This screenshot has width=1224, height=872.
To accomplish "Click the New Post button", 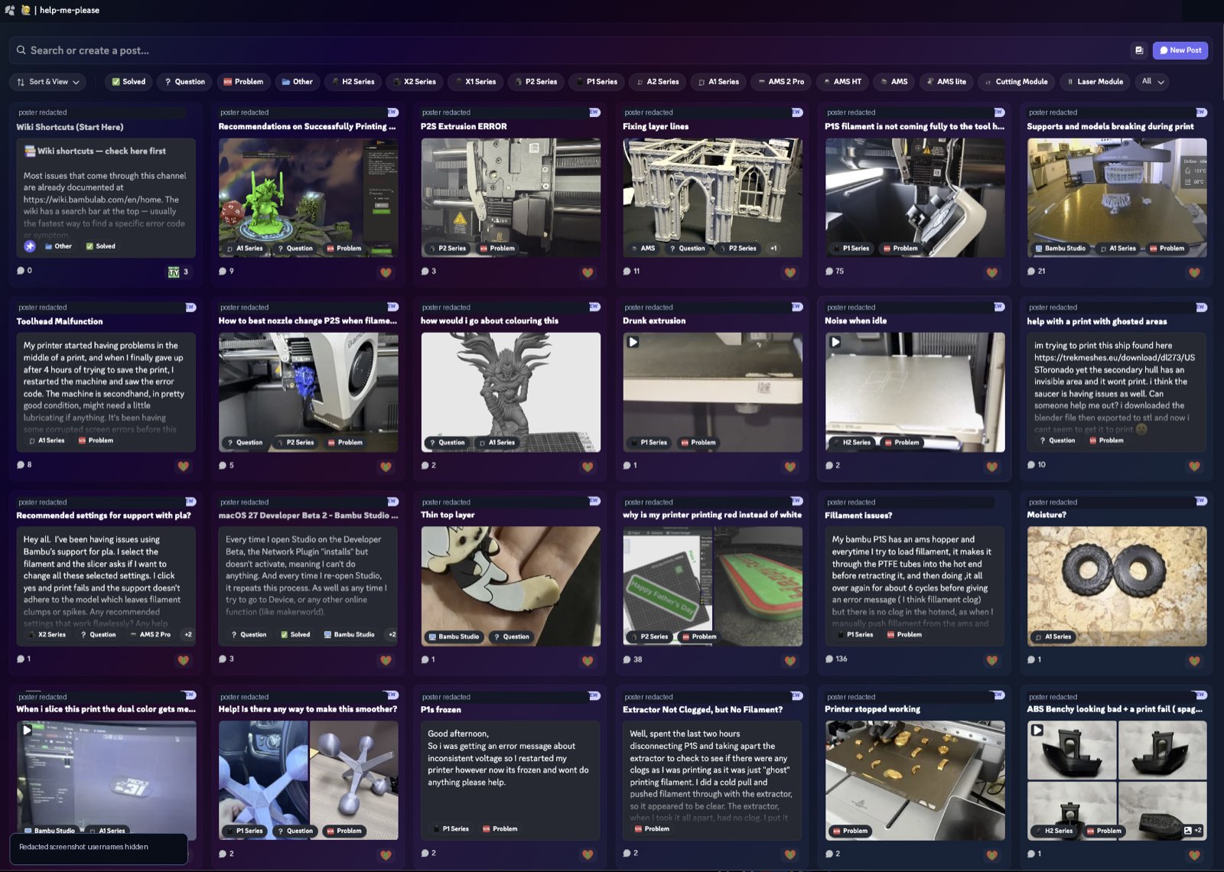I will click(x=1180, y=50).
